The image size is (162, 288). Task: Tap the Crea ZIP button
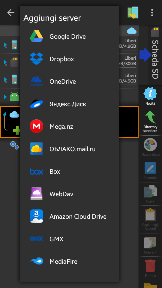pos(150,245)
